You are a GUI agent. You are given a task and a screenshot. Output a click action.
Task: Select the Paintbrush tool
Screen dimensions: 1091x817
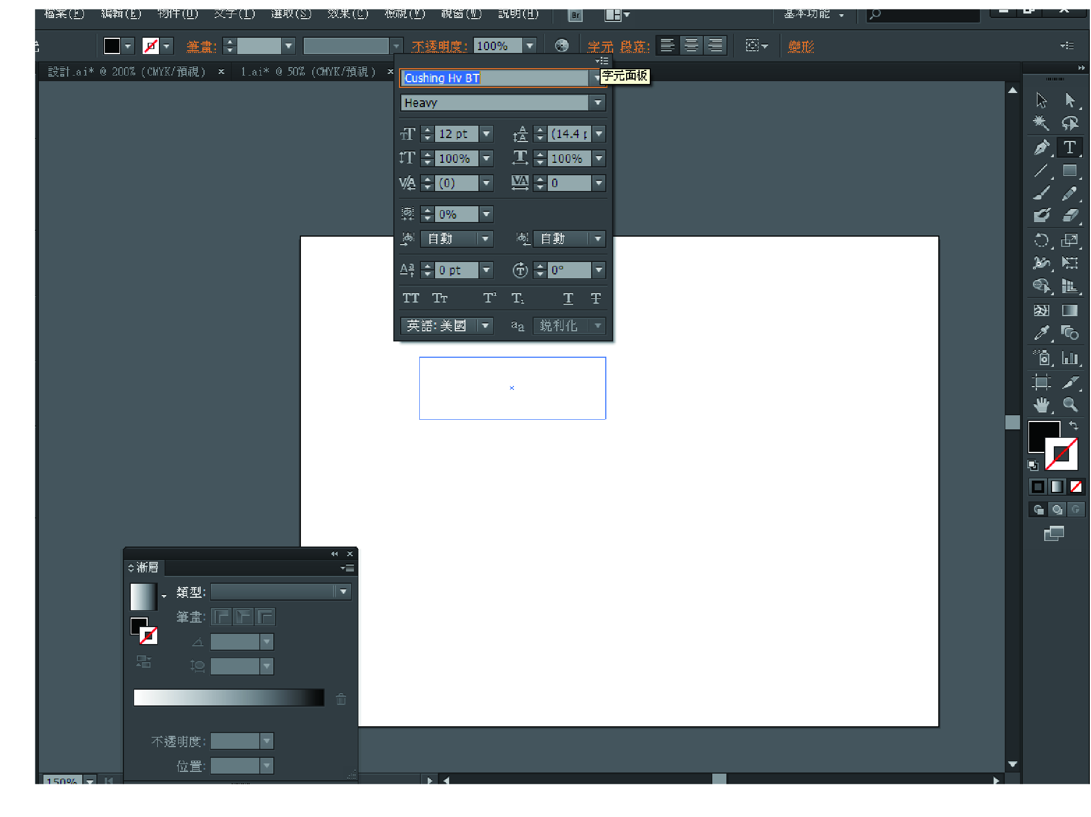pos(1041,193)
